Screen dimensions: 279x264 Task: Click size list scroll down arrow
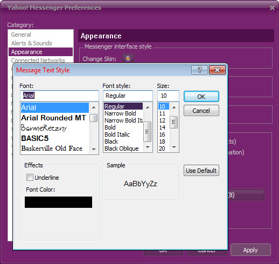pos(174,147)
